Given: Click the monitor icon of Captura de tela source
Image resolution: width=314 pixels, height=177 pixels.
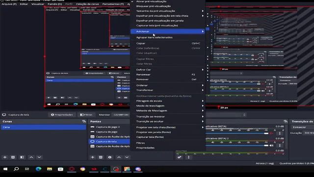Looking at the screenshot, I should [92, 142].
